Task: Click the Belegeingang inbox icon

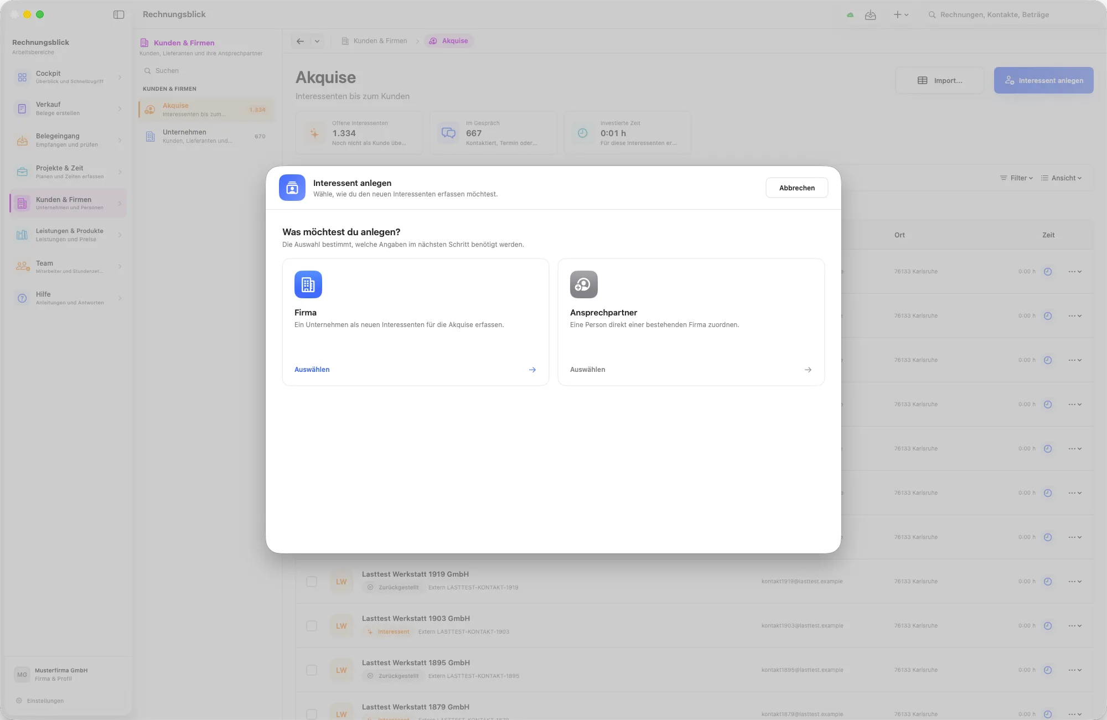Action: click(22, 141)
